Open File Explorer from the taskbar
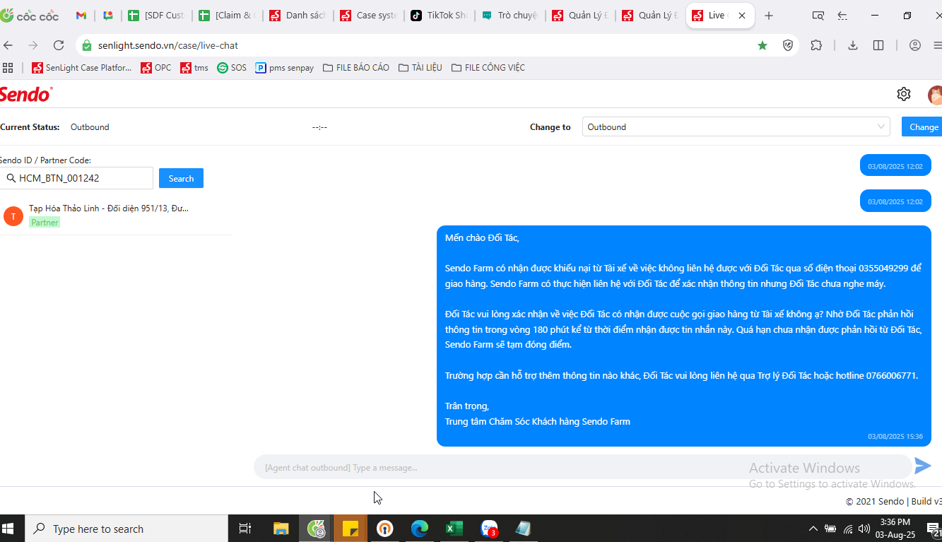942x542 pixels. pyautogui.click(x=281, y=529)
